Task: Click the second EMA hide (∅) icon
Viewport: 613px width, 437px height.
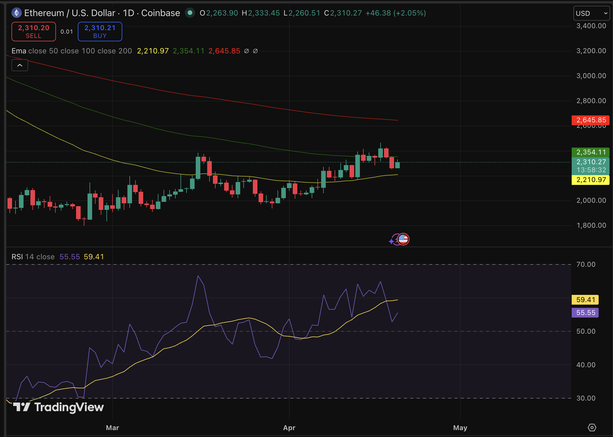Action: click(256, 51)
